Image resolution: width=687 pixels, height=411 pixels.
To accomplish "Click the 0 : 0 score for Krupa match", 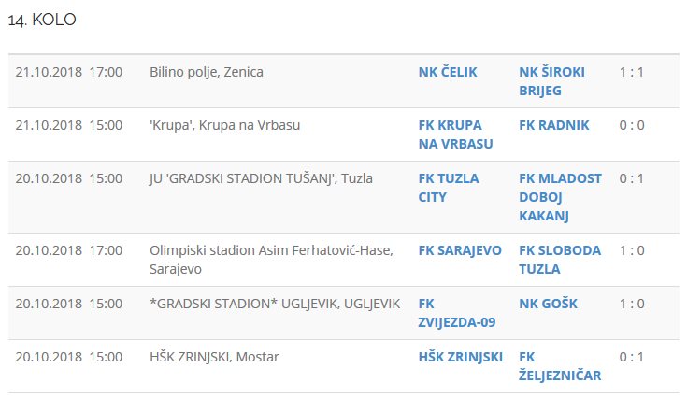I will click(632, 125).
